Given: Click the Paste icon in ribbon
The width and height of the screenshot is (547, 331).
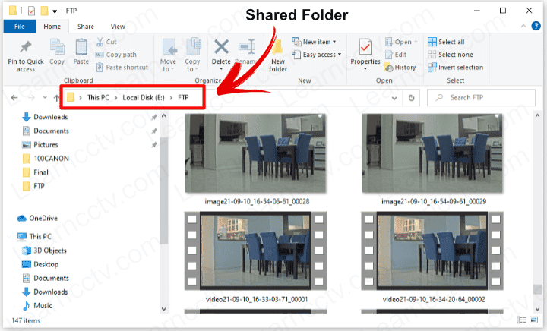Looking at the screenshot, I should tap(81, 48).
